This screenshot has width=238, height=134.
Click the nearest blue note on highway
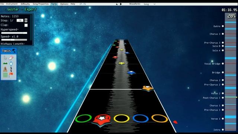(x=131, y=73)
